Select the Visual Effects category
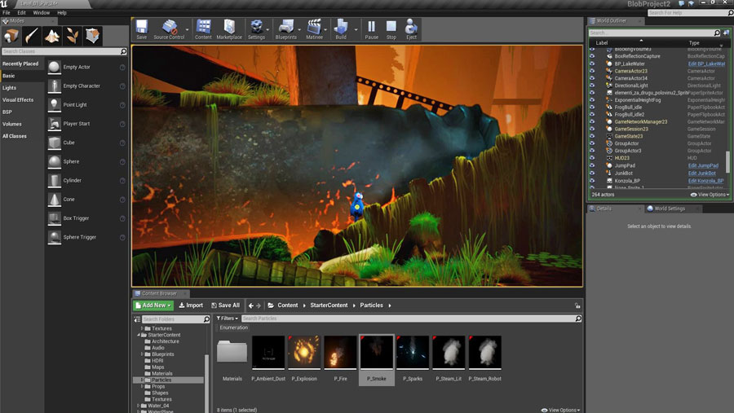Screen dimensions: 734x413 pyautogui.click(x=18, y=99)
